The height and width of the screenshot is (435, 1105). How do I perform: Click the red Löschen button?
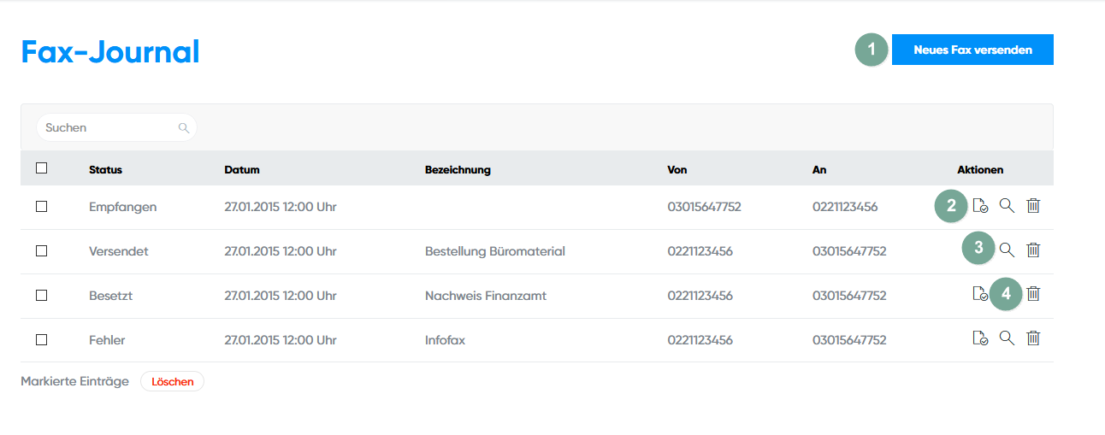[x=172, y=381]
